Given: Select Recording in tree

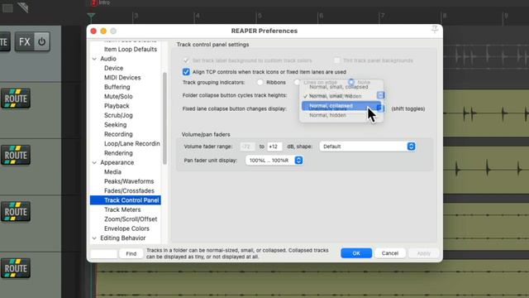Looking at the screenshot, I should click(118, 134).
